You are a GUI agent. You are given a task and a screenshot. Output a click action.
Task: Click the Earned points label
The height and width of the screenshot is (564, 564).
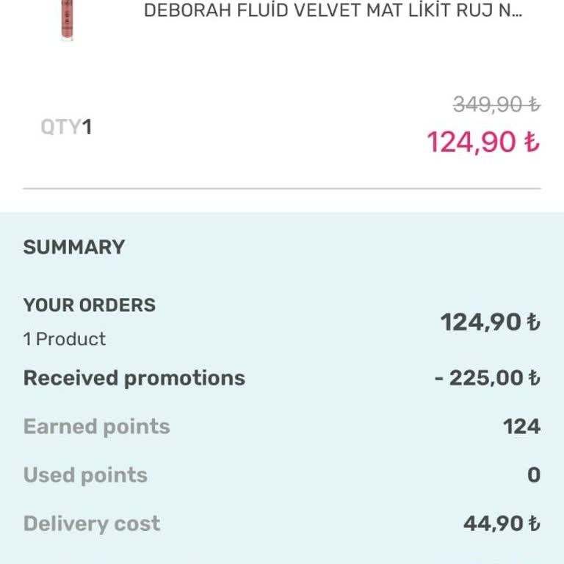click(97, 427)
